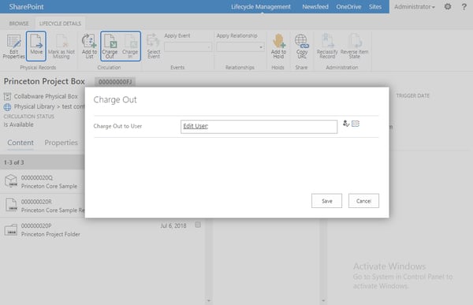Screen dimensions: 473x305
Task: Switch to the LIFECYCLE DETAILS ribbon tab
Action: coord(60,23)
